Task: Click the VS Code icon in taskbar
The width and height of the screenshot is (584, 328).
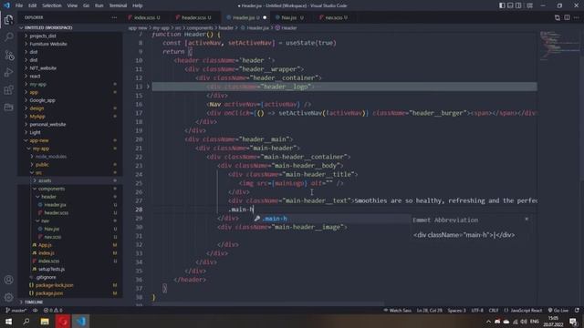Action: coord(81,322)
